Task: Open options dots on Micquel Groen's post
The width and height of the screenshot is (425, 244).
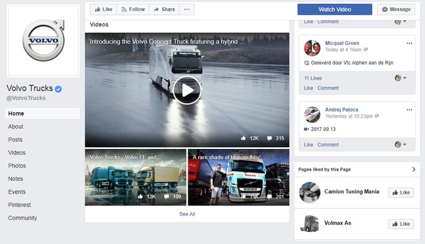Action: pyautogui.click(x=409, y=43)
